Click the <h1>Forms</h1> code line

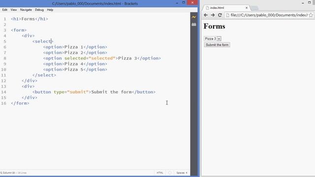pos(30,19)
